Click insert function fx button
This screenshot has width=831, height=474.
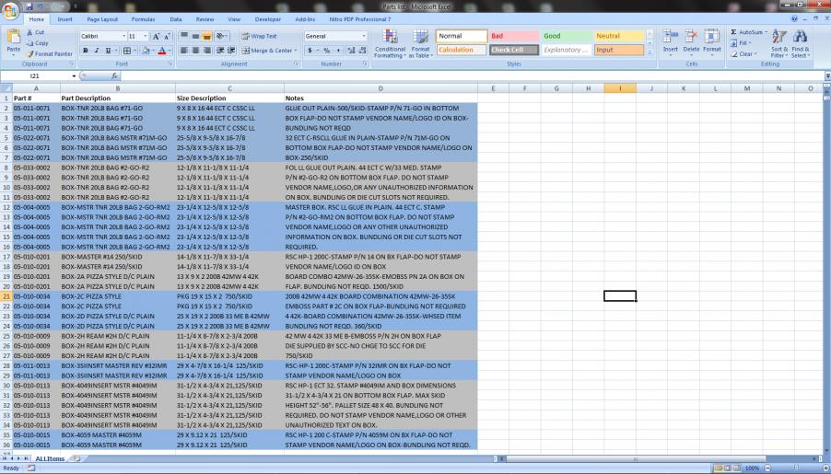pos(114,76)
